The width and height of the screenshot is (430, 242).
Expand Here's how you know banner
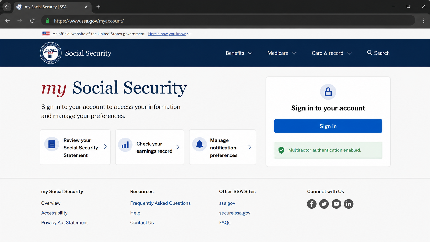coord(169,34)
